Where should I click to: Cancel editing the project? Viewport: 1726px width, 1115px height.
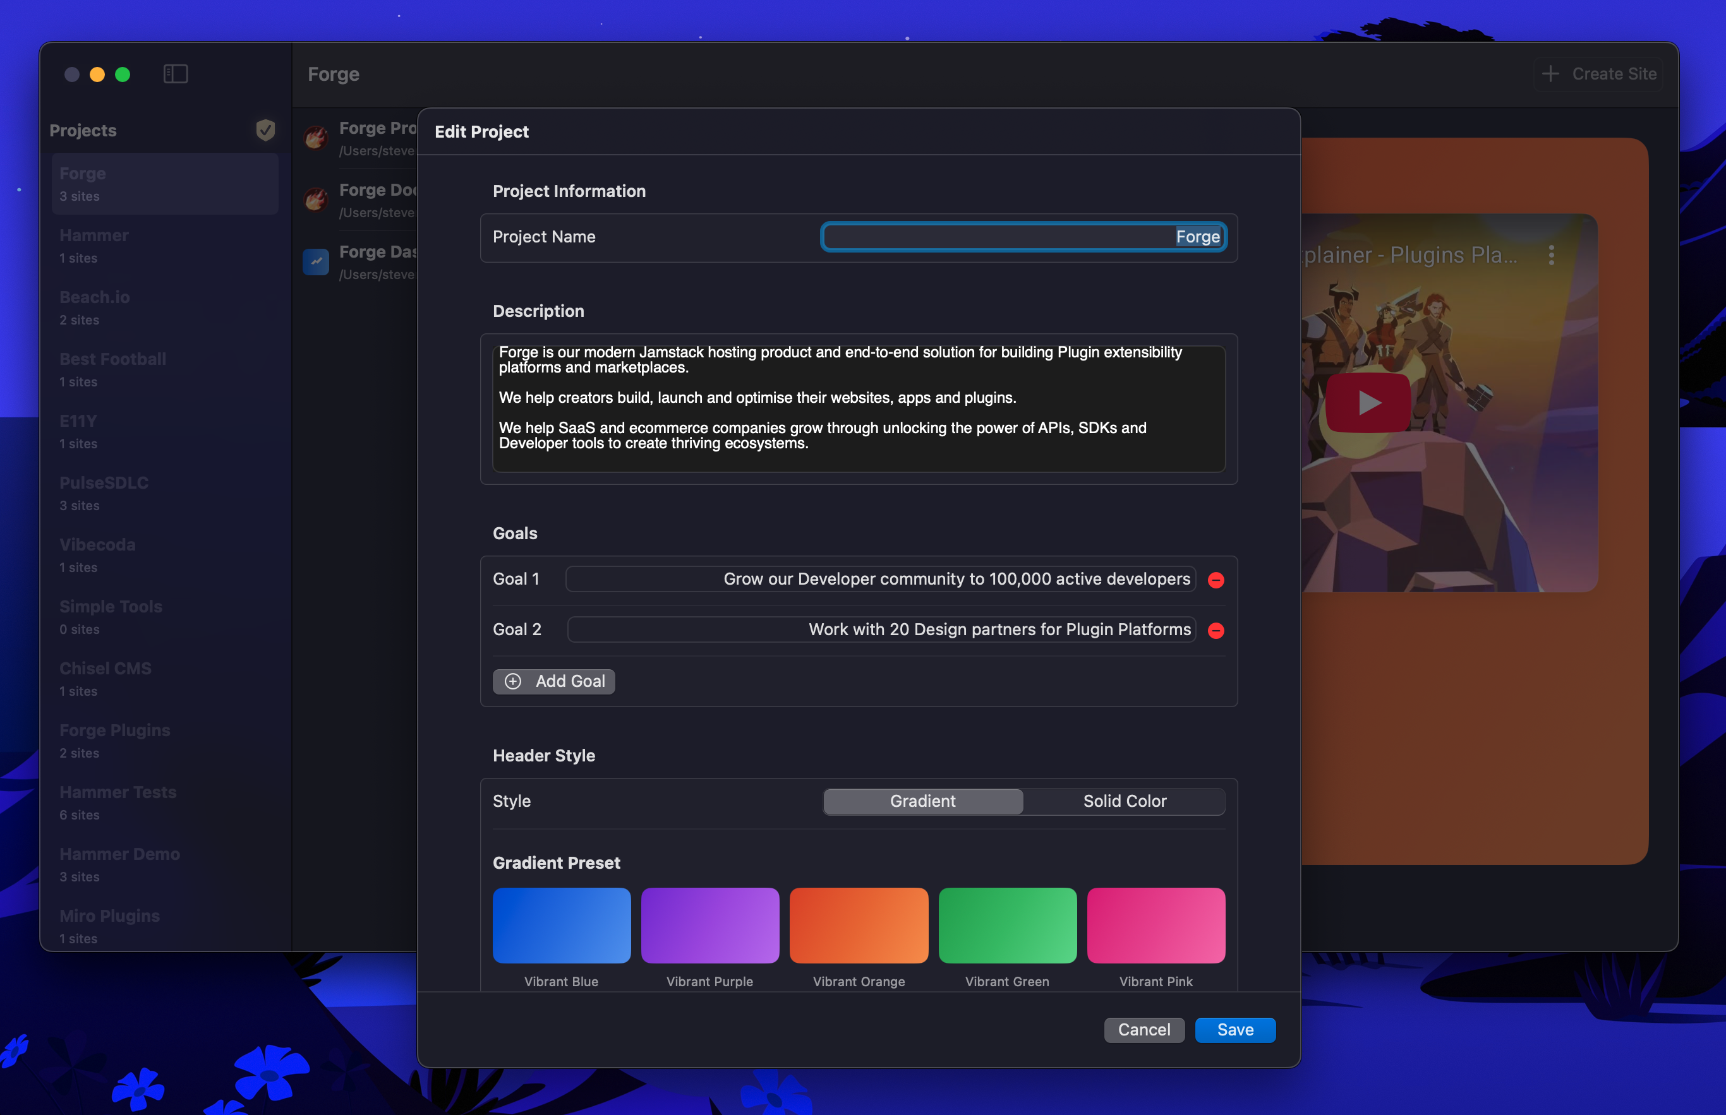tap(1144, 1030)
